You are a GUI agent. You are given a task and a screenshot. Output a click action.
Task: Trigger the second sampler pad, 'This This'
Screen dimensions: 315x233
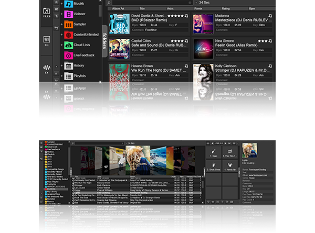click(x=230, y=152)
